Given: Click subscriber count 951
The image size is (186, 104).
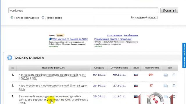Looking at the screenshot, I should [x=151, y=75].
